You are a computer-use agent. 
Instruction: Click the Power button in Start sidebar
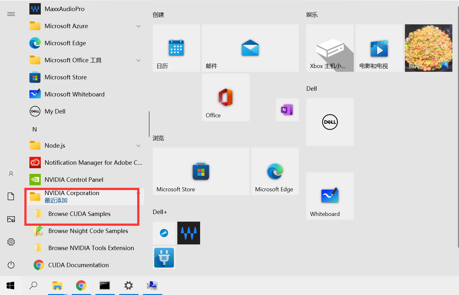[11, 265]
